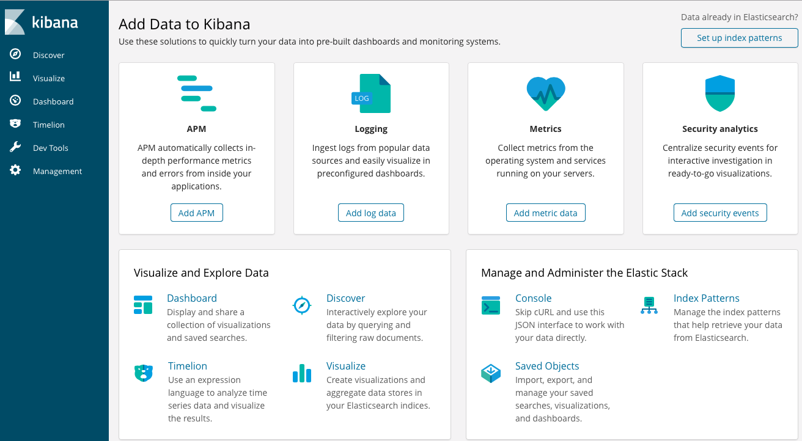Open Dev Tools from the sidebar
Viewport: 802px width, 441px height.
tap(51, 148)
